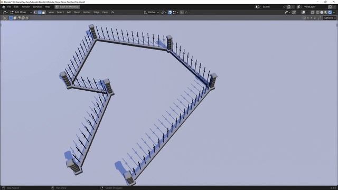
Task: Open the ViewLayer browse icon
Action: click(x=299, y=7)
